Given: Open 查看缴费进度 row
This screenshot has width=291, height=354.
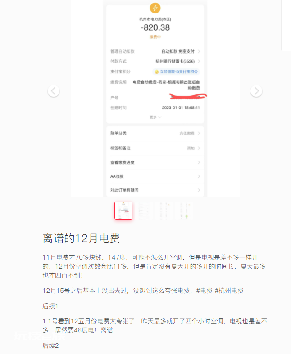Looking at the screenshot, I should click(x=155, y=162).
